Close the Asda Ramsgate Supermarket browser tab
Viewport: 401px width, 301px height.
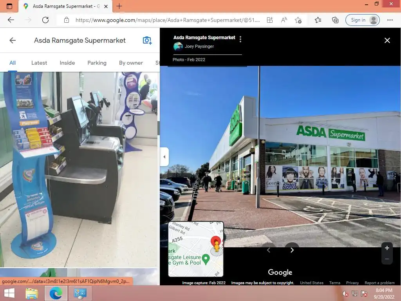tap(106, 6)
